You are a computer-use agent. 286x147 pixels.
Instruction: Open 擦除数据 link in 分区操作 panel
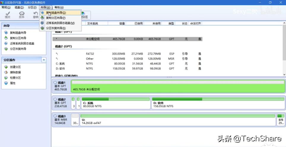click(15, 72)
